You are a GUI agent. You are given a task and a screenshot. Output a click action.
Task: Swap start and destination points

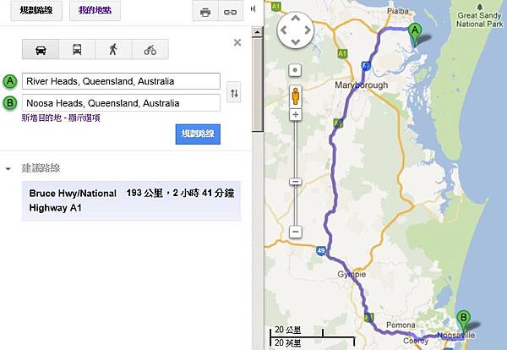point(234,94)
